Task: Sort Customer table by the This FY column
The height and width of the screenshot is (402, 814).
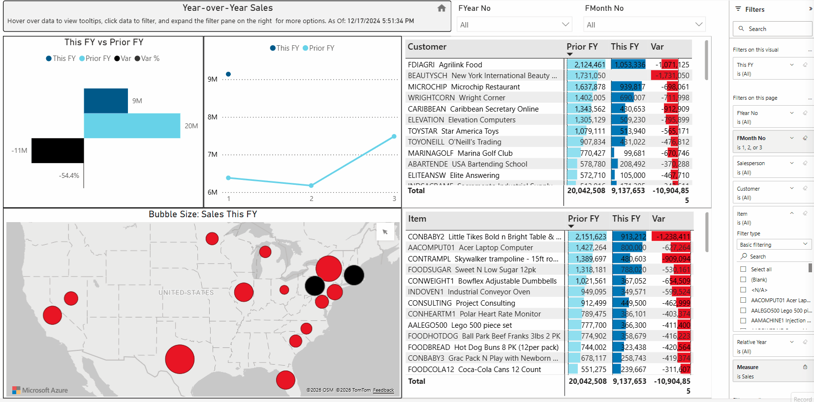Action: [x=625, y=47]
